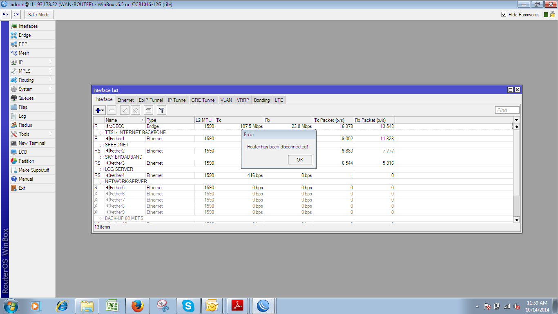Click the Disable (X) toolbar button
Viewport: 558px width, 314px height.
(135, 110)
